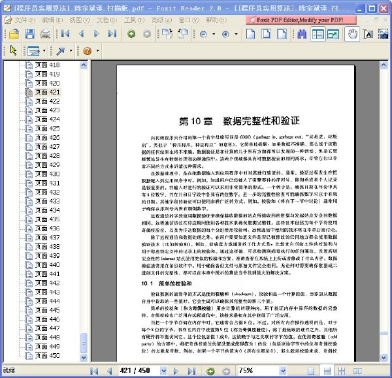Screen dimensions: 392x378
Task: Click the Open file folder icon
Action: pyautogui.click(x=14, y=34)
